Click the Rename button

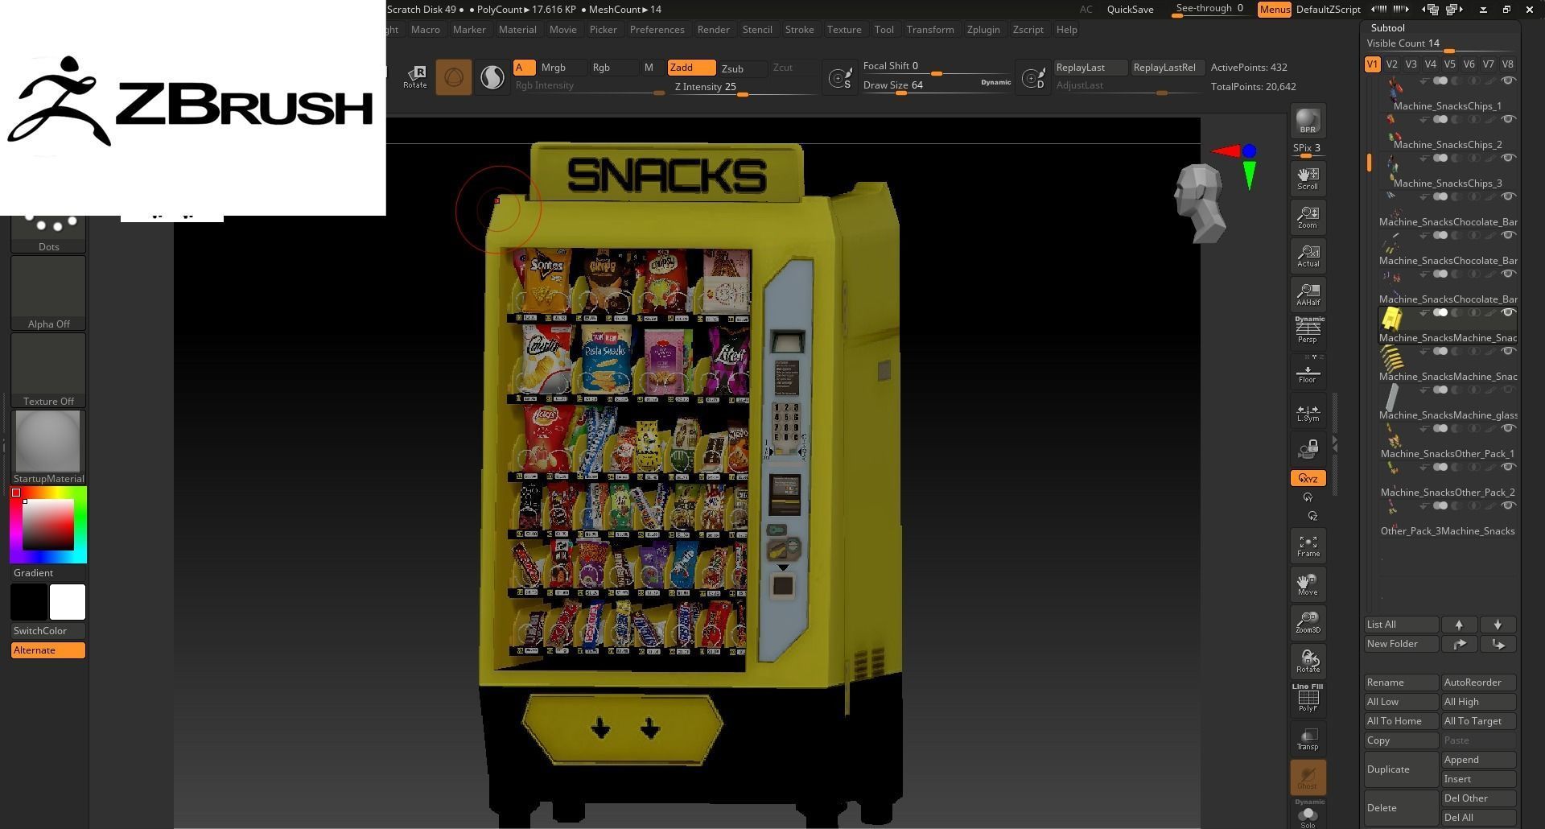[1401, 683]
